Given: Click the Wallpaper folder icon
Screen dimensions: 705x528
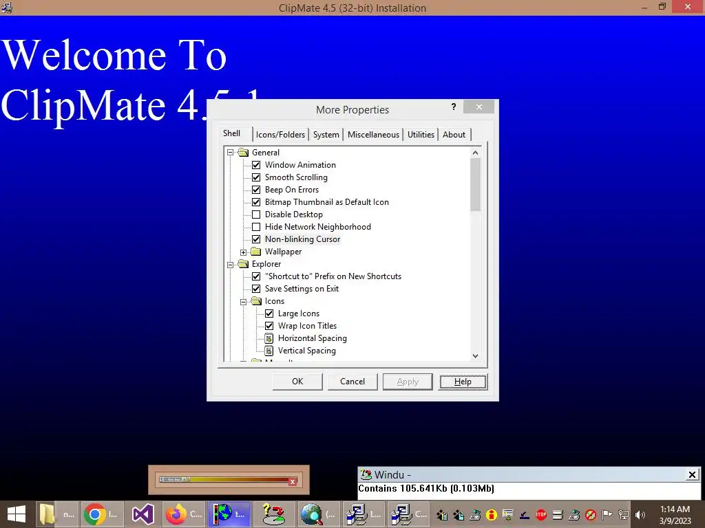Looking at the screenshot, I should point(256,252).
